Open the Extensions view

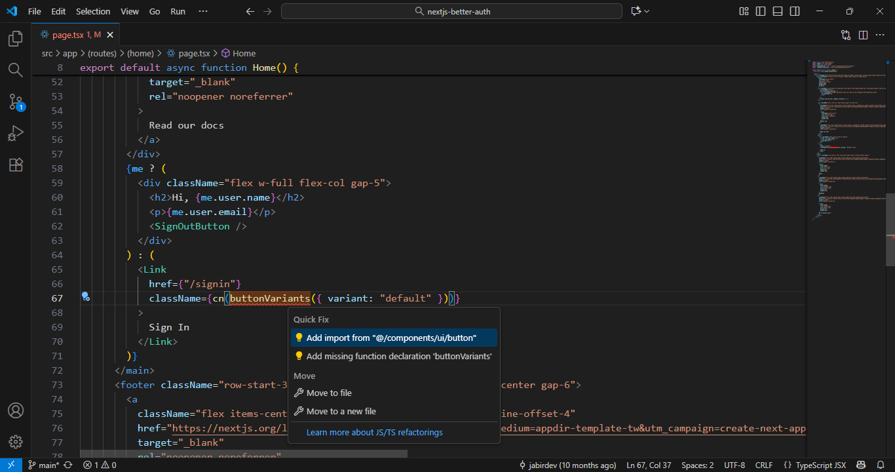(14, 165)
